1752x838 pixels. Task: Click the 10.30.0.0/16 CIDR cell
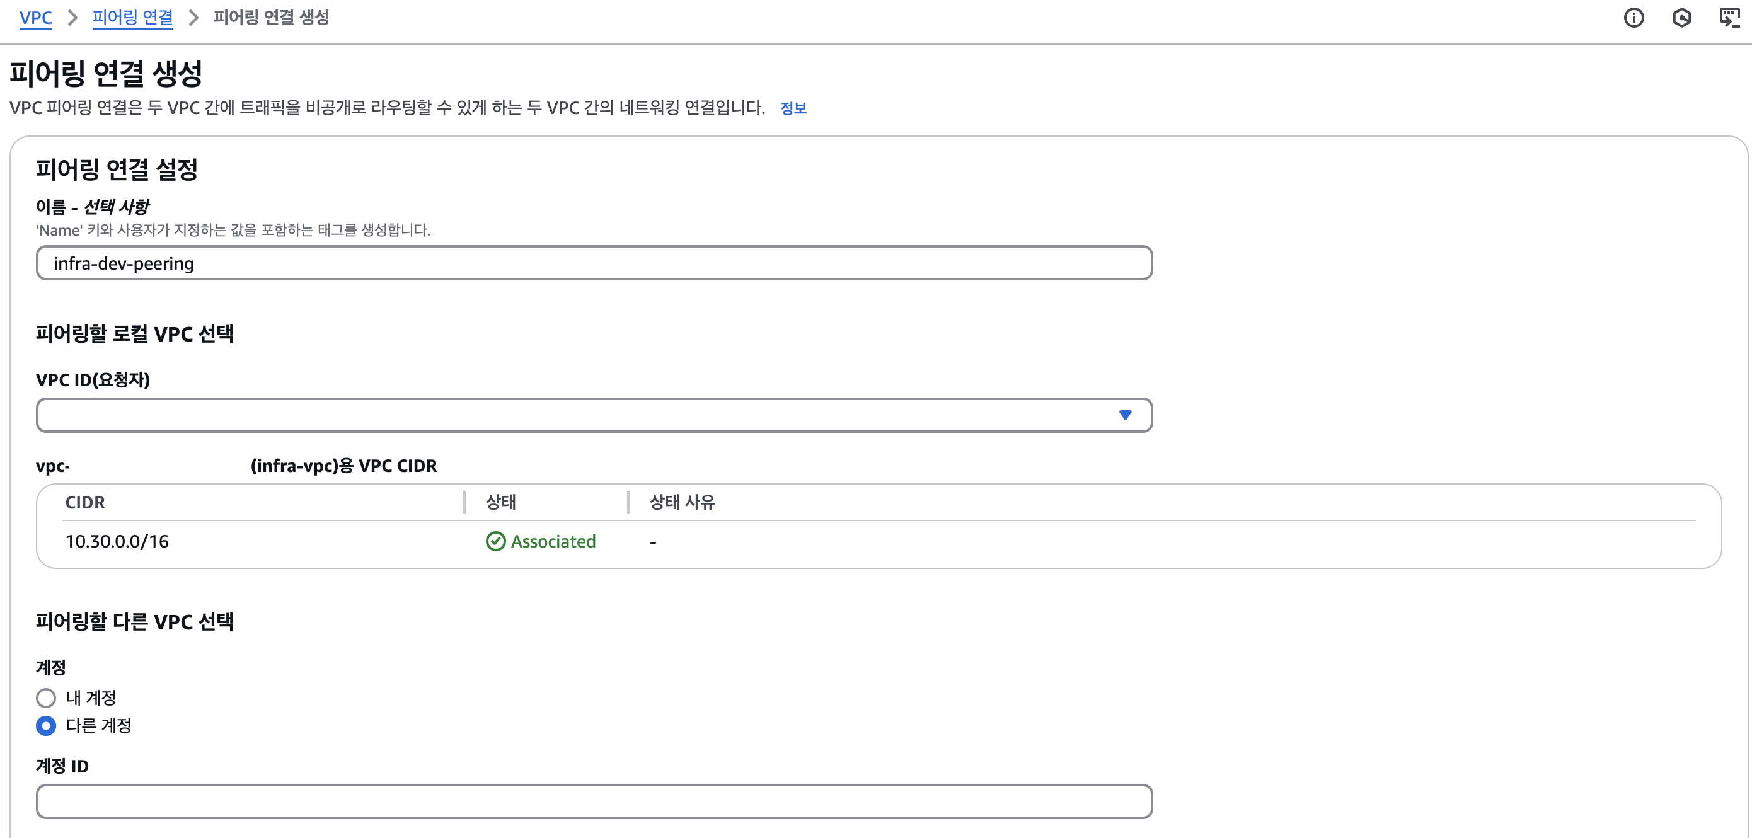(x=117, y=541)
